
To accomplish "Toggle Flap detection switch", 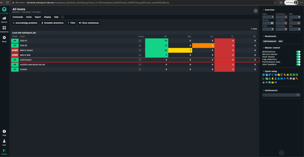I will point(298,59).
